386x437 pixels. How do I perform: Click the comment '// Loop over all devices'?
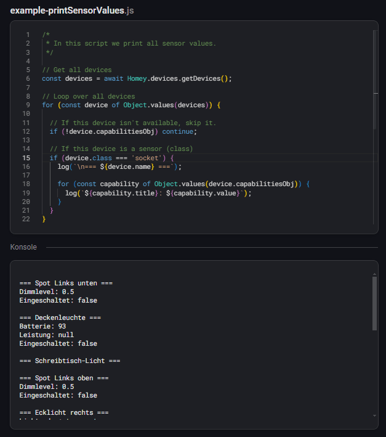coord(89,96)
